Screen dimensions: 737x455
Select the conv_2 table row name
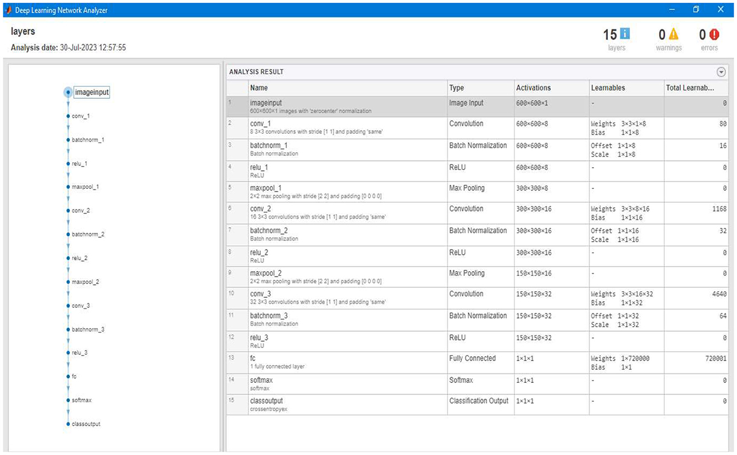tap(261, 209)
